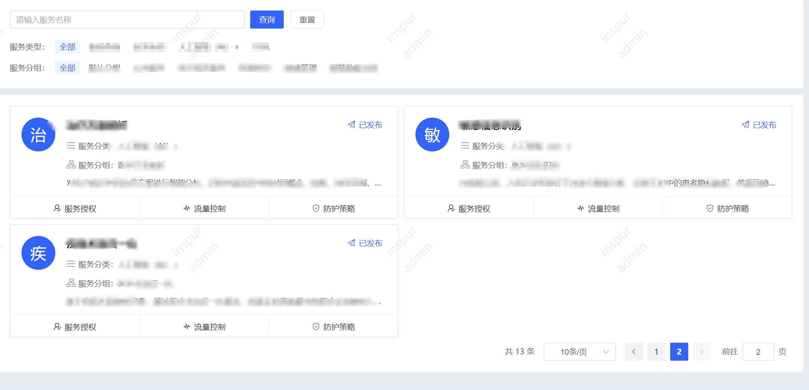
Task: Click the next page arrow
Action: [702, 352]
